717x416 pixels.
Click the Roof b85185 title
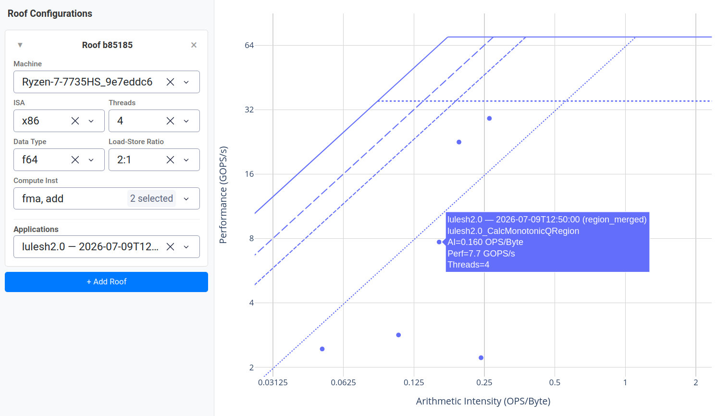pos(107,45)
